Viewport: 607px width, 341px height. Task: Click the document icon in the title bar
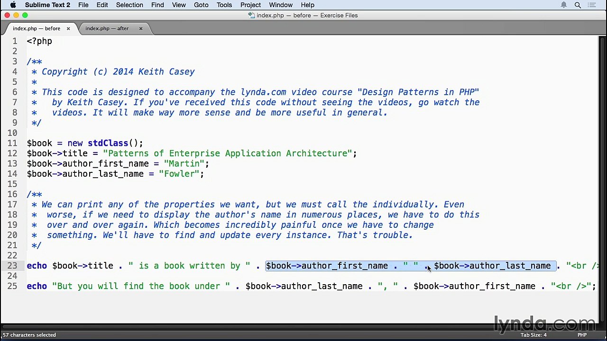click(x=251, y=15)
